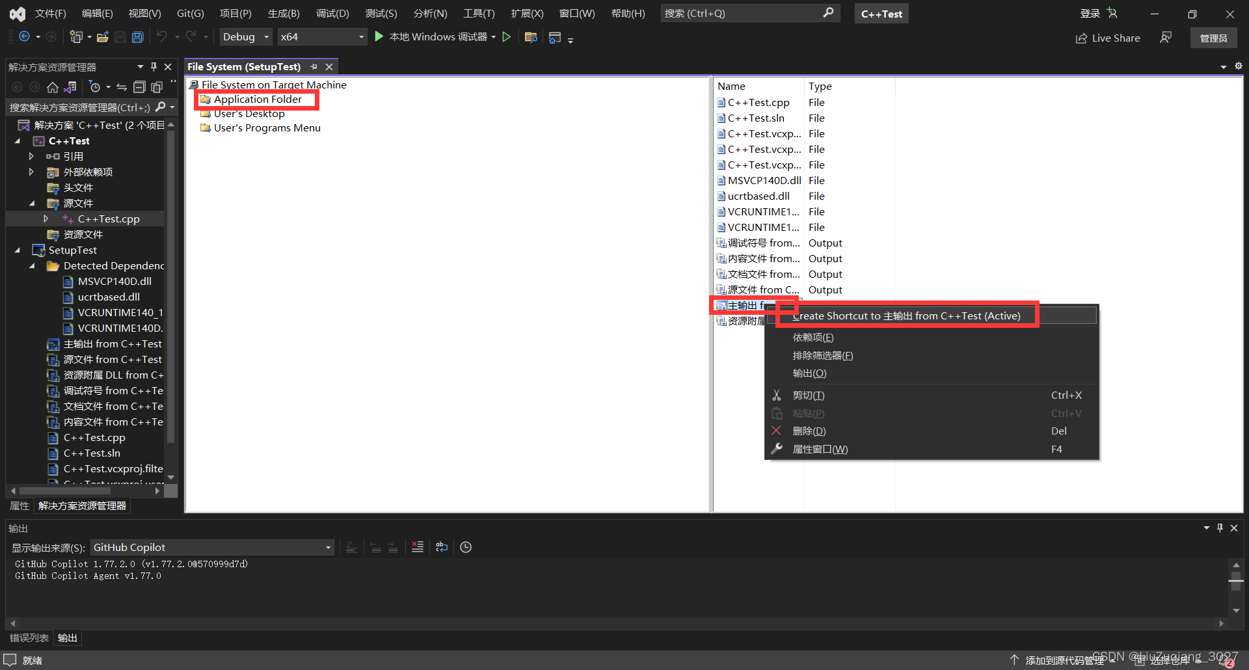Select ucrtbased.dll in Solution Explorer tree
The width and height of the screenshot is (1249, 670).
click(x=109, y=297)
